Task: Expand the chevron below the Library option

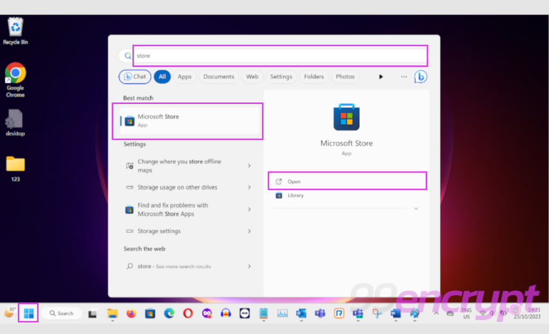Action: 416,209
